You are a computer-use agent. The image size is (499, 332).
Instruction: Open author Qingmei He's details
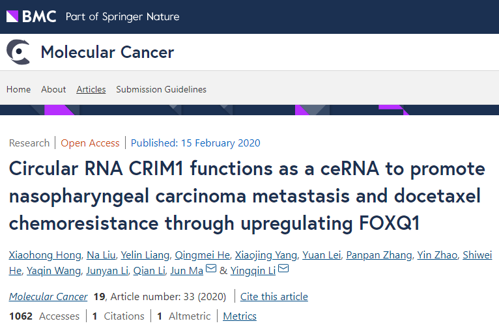(x=203, y=255)
